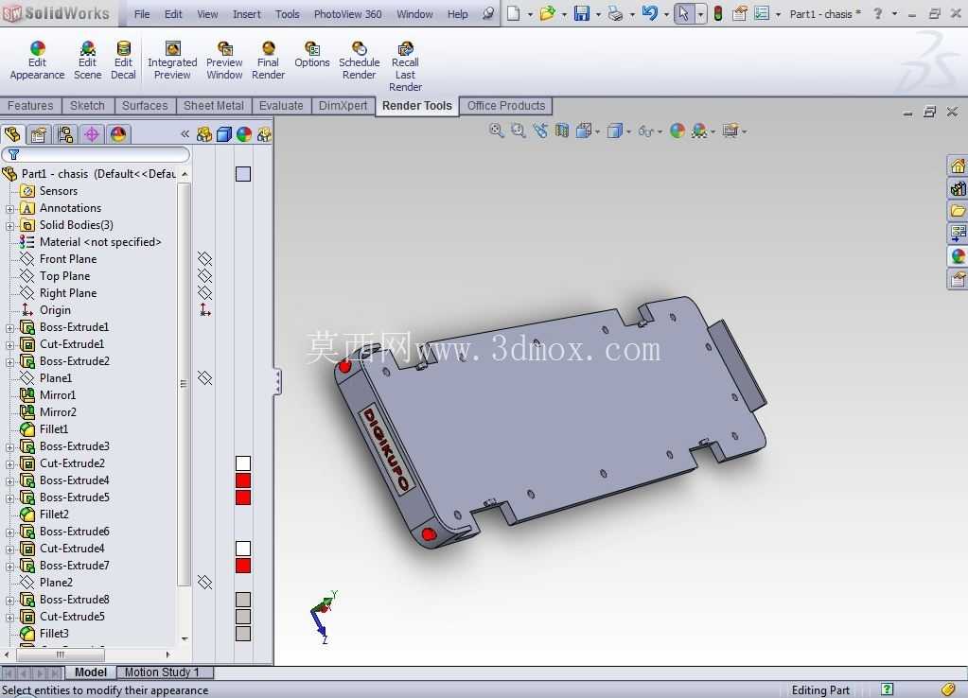Click the New document icon

(514, 13)
